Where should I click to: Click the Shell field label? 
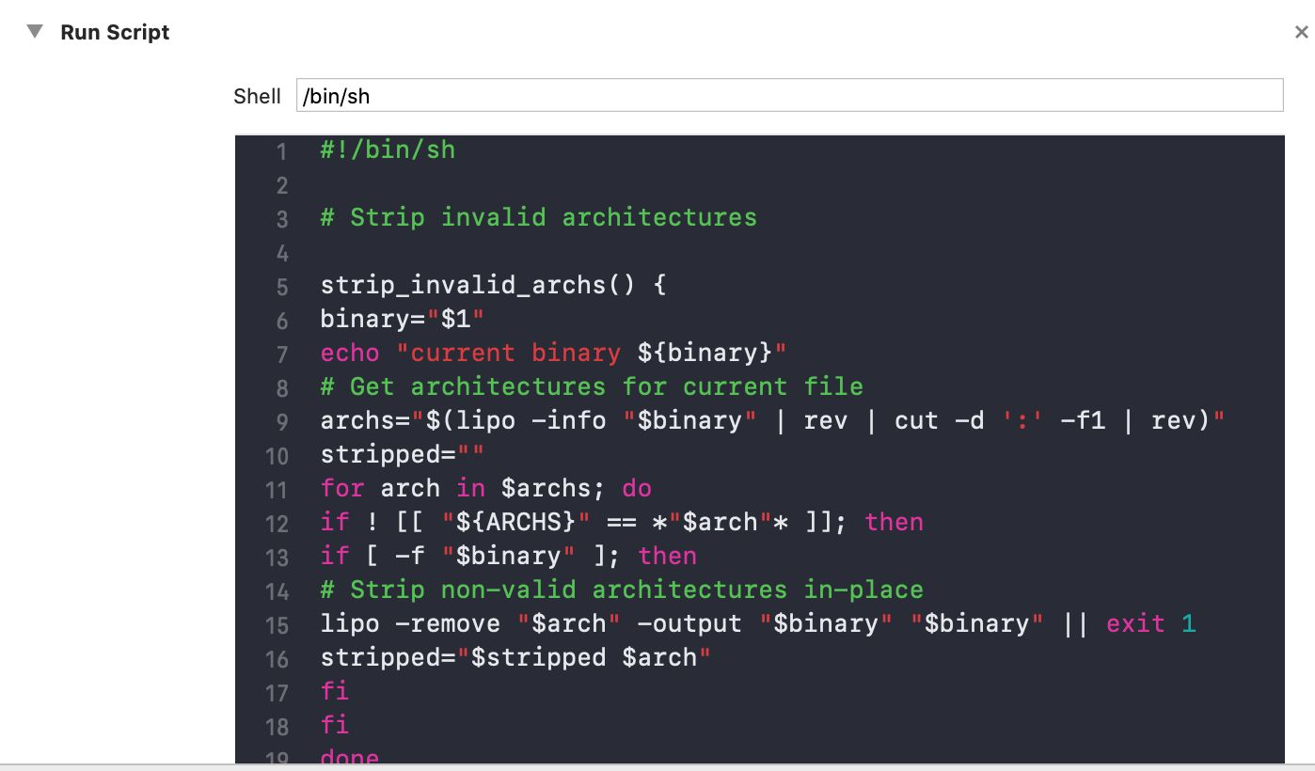pyautogui.click(x=257, y=97)
